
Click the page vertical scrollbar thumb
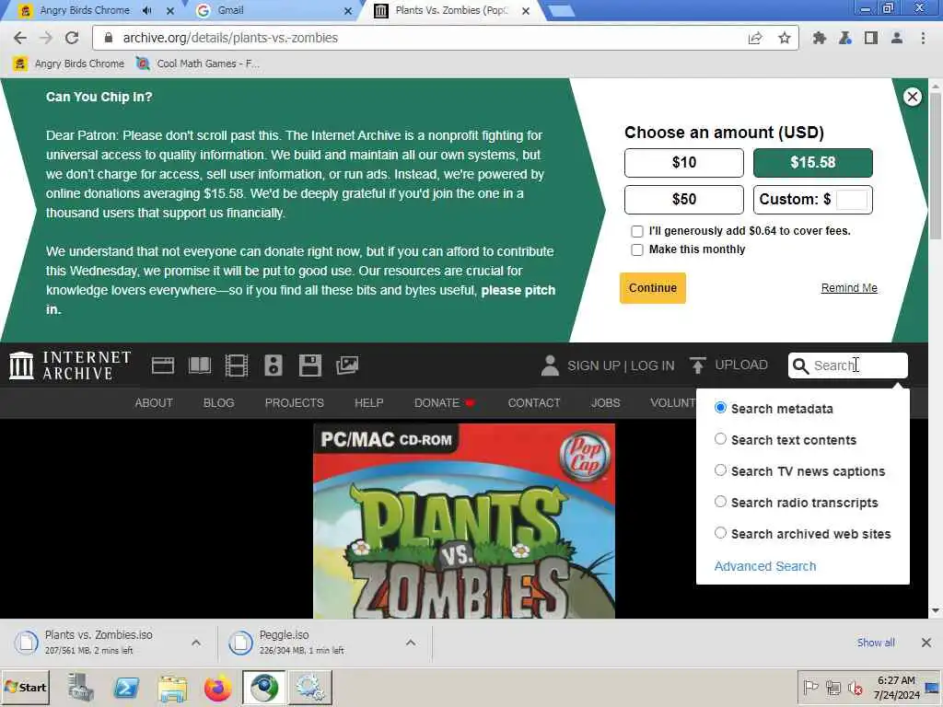point(936,166)
